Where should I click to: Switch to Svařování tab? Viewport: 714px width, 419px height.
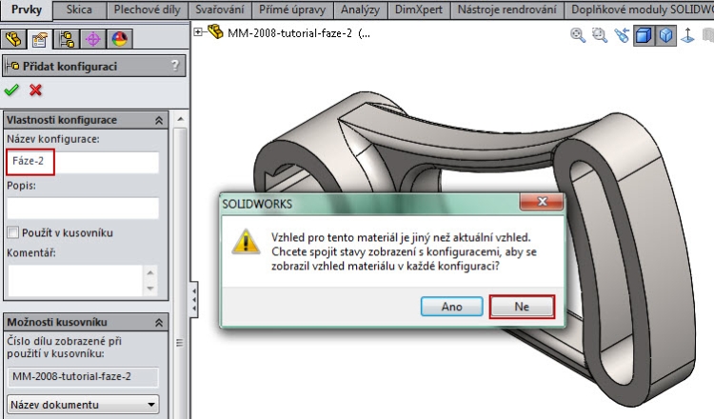pos(220,10)
